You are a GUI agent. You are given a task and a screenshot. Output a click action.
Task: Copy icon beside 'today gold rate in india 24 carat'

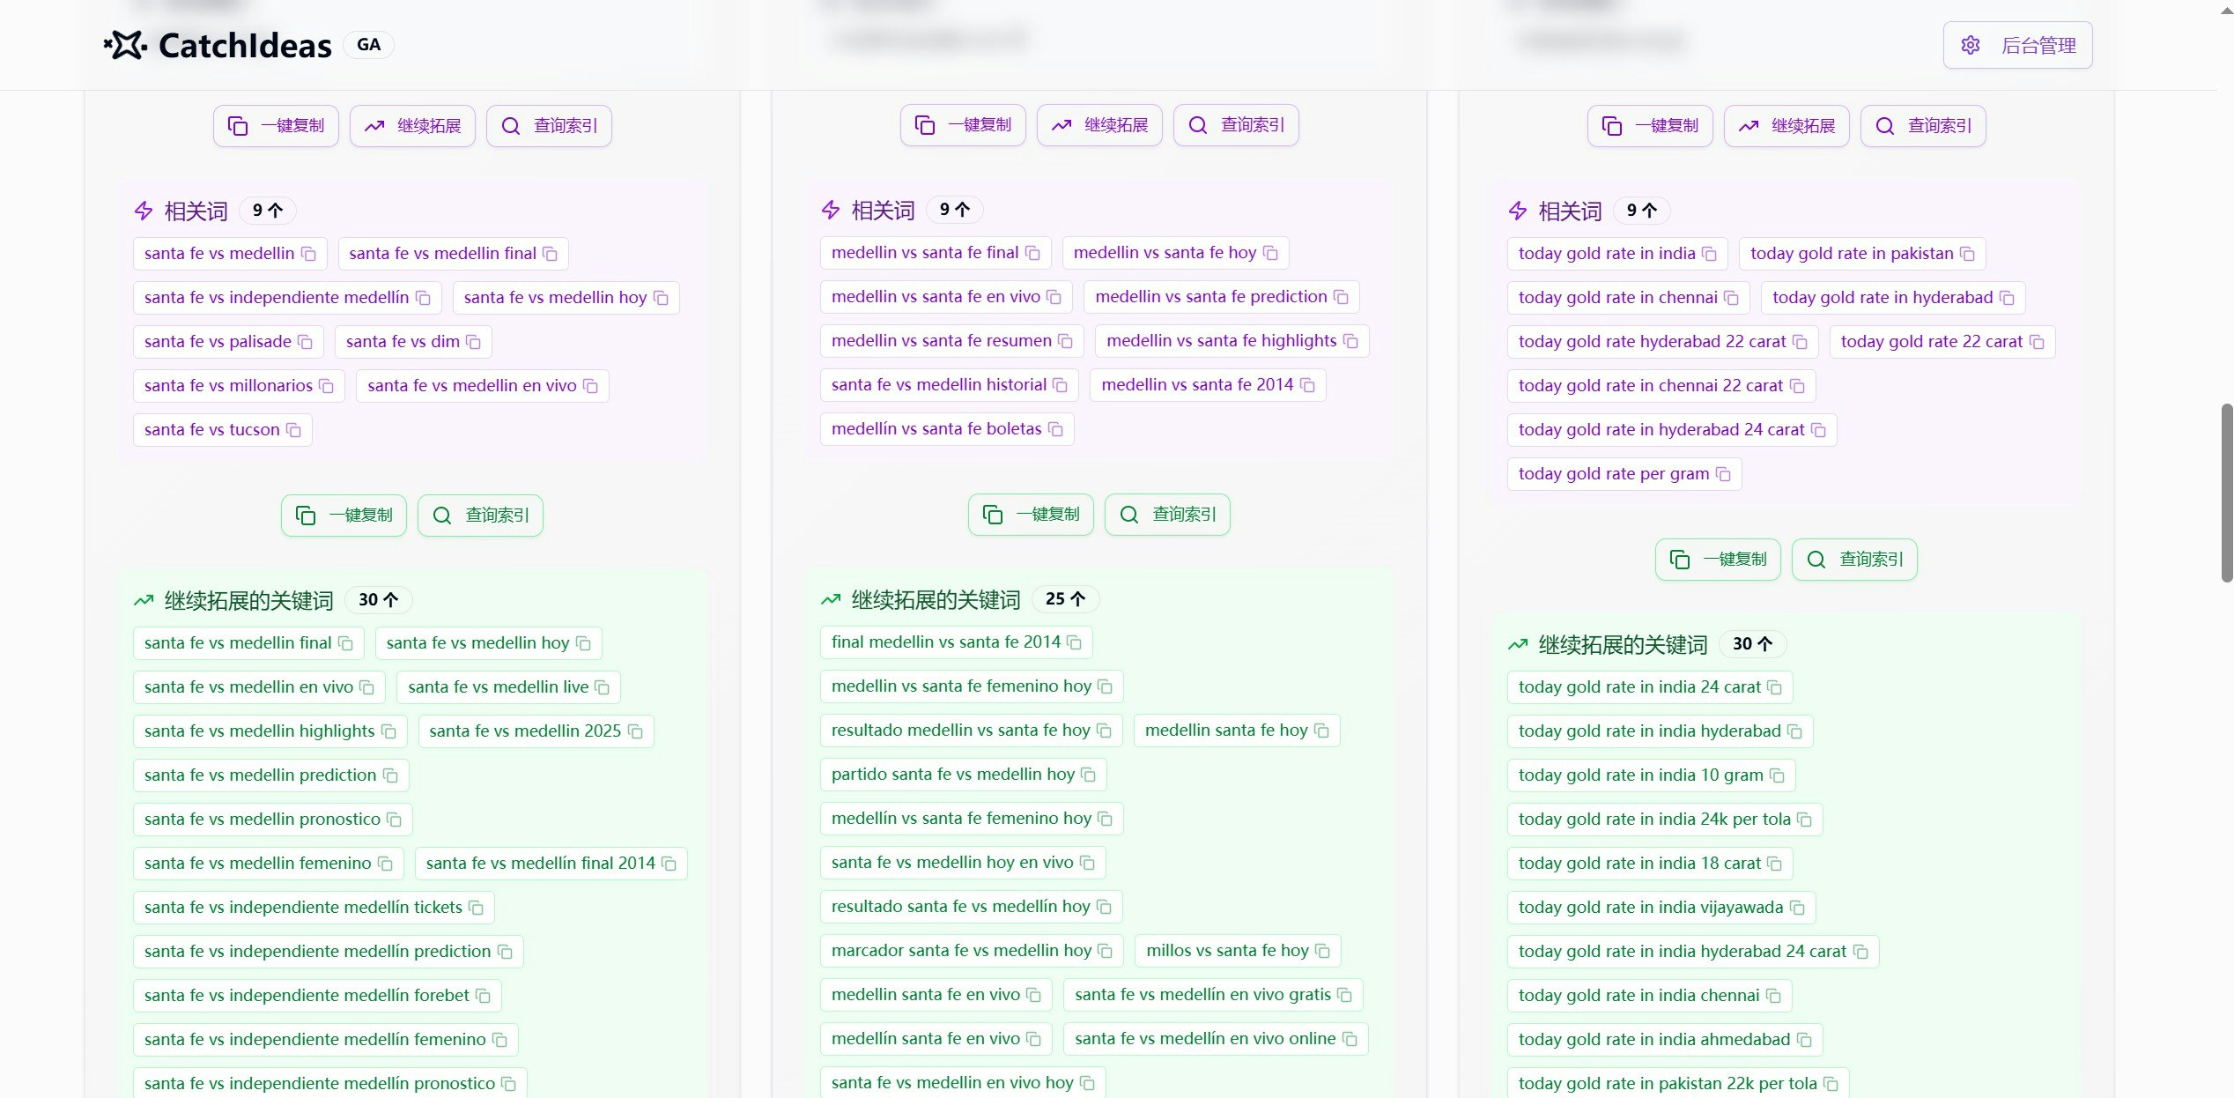[x=1774, y=687]
